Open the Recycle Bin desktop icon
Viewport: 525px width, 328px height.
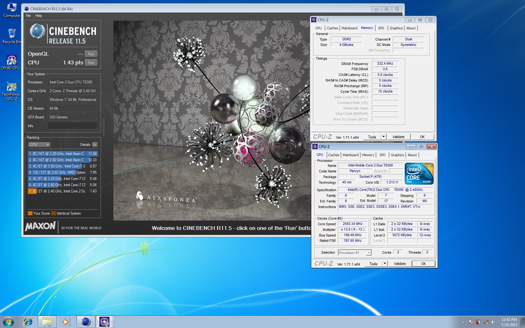12,36
